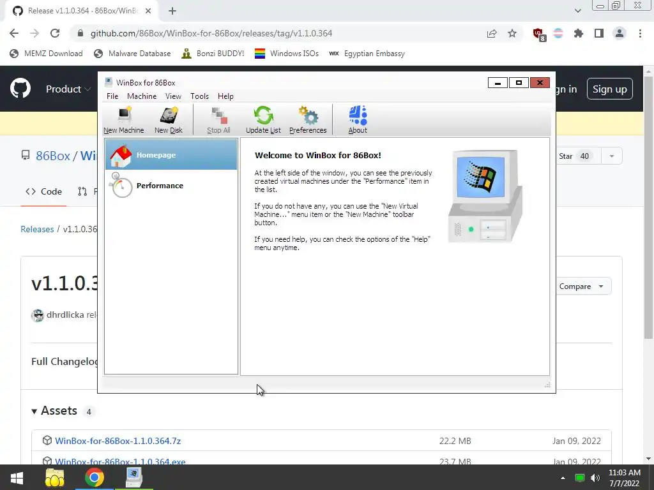This screenshot has width=654, height=490.
Task: Click Chrome icon in taskbar
Action: (95, 477)
